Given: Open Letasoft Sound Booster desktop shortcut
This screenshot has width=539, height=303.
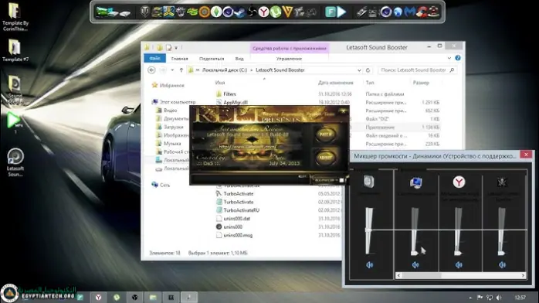Looking at the screenshot, I should (x=15, y=162).
